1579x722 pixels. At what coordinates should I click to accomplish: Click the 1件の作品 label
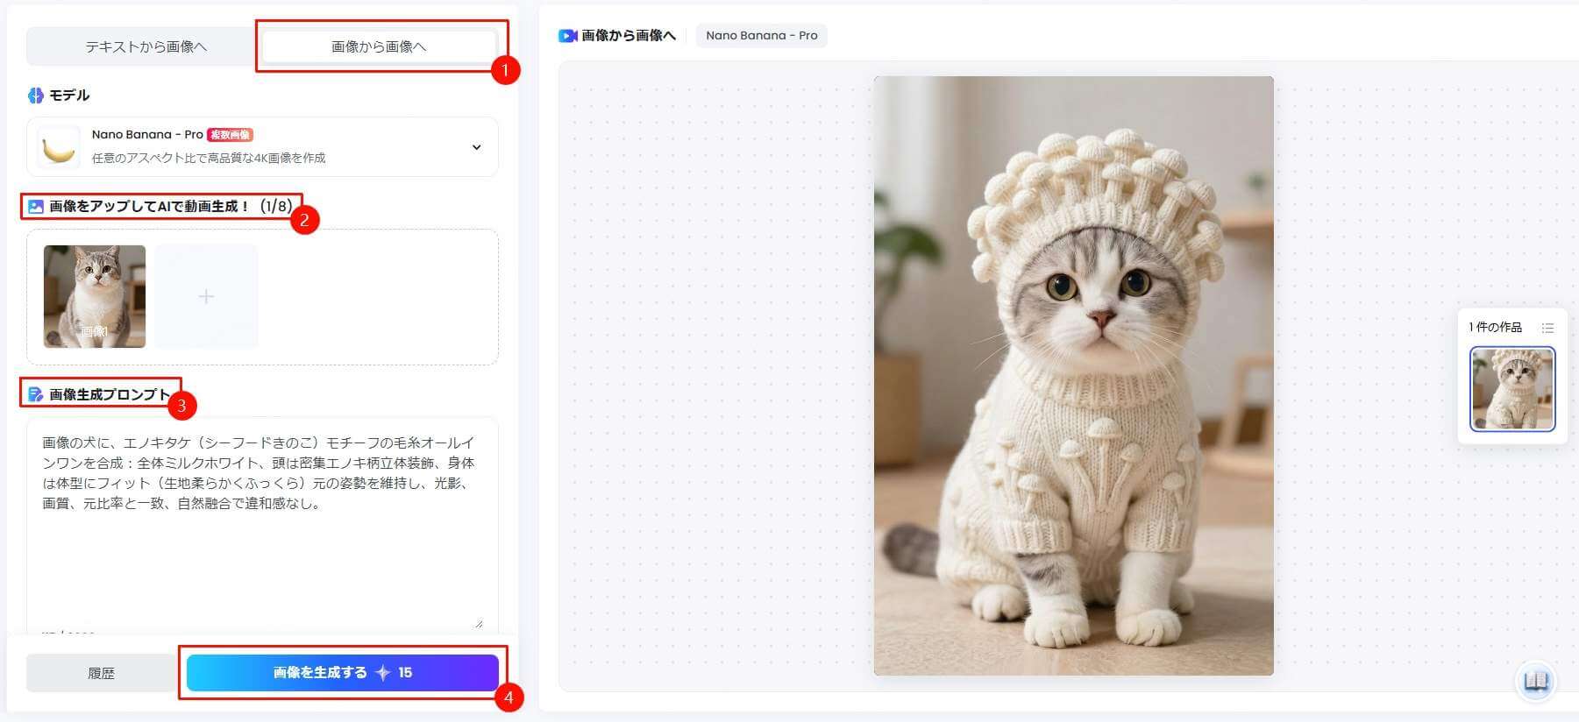pos(1496,328)
